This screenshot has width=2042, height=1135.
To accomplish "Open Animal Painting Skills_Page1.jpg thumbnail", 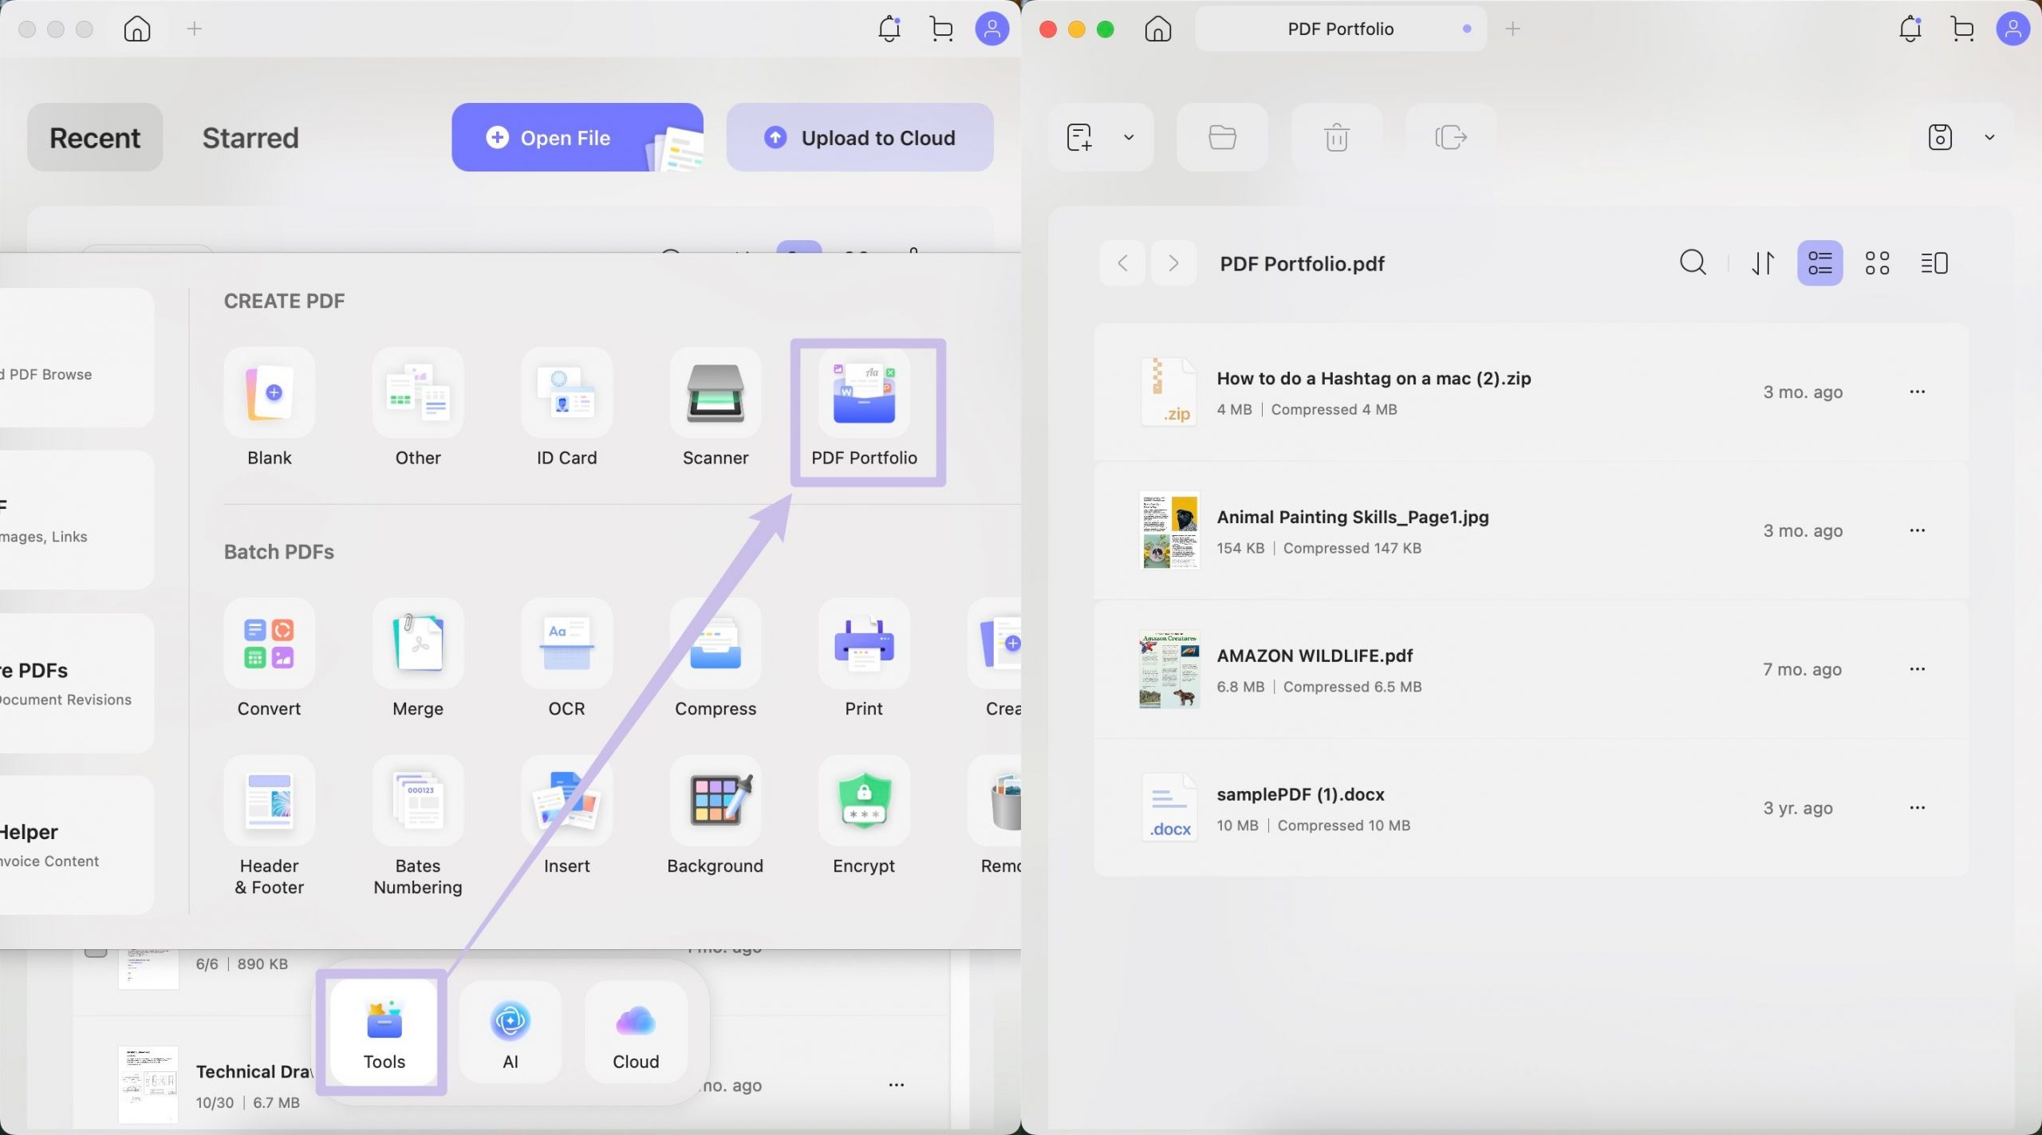I will [1169, 530].
